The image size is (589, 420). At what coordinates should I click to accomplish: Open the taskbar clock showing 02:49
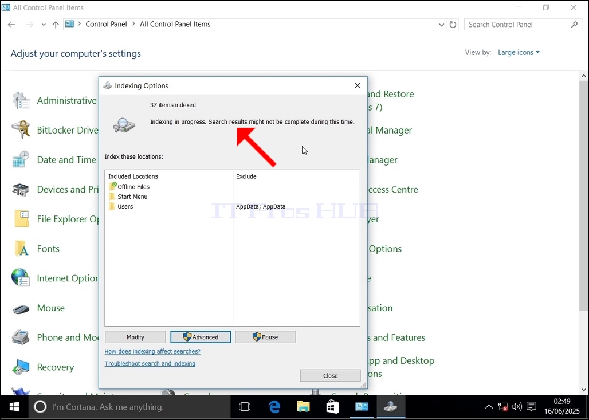click(562, 407)
